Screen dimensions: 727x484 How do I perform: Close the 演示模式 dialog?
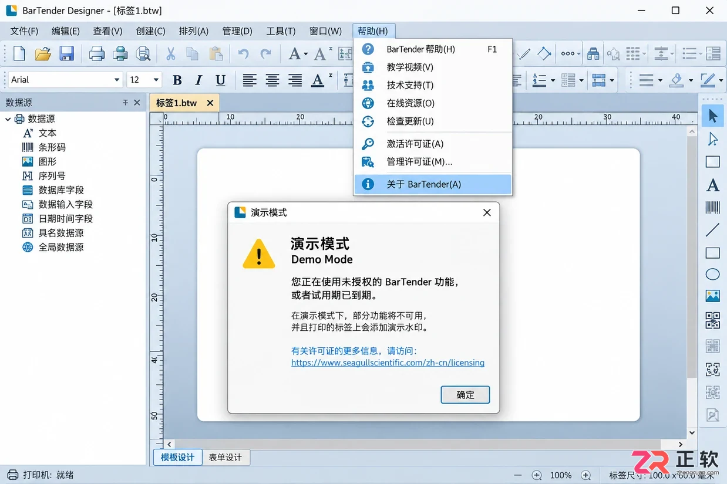tap(487, 212)
